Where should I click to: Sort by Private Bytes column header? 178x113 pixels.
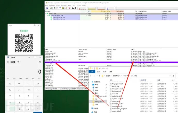[x=101, y=11]
